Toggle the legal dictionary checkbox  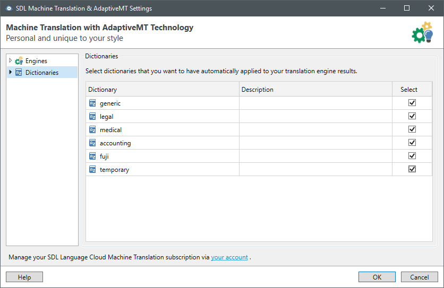pyautogui.click(x=412, y=116)
